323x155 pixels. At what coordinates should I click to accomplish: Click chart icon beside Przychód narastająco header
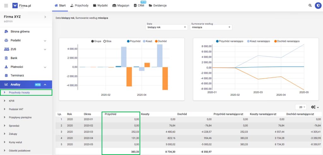[x=242, y=114]
